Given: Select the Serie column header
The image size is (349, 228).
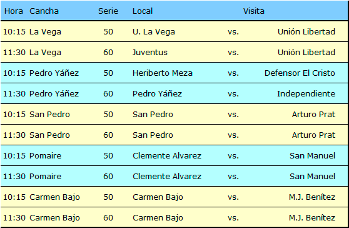Looking at the screenshot, I should point(108,11).
